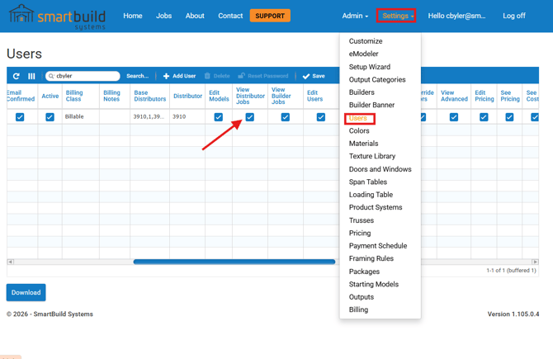
Task: Go to the Home page
Action: coord(133,16)
